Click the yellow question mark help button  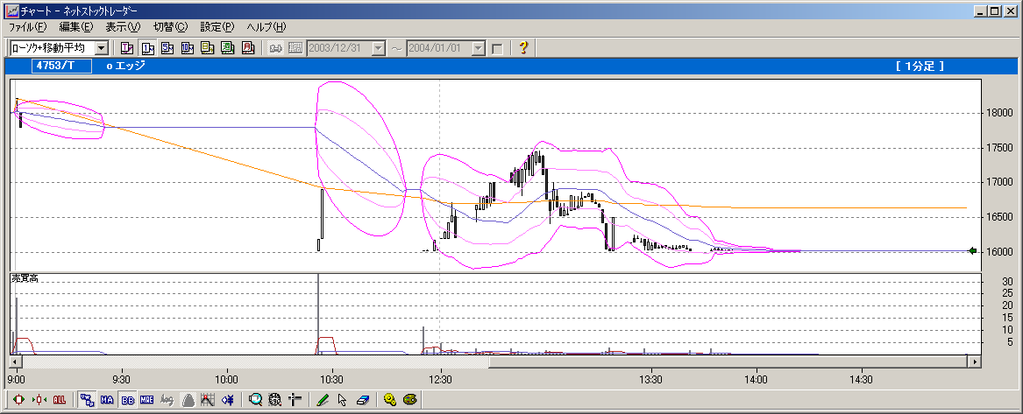pyautogui.click(x=523, y=48)
